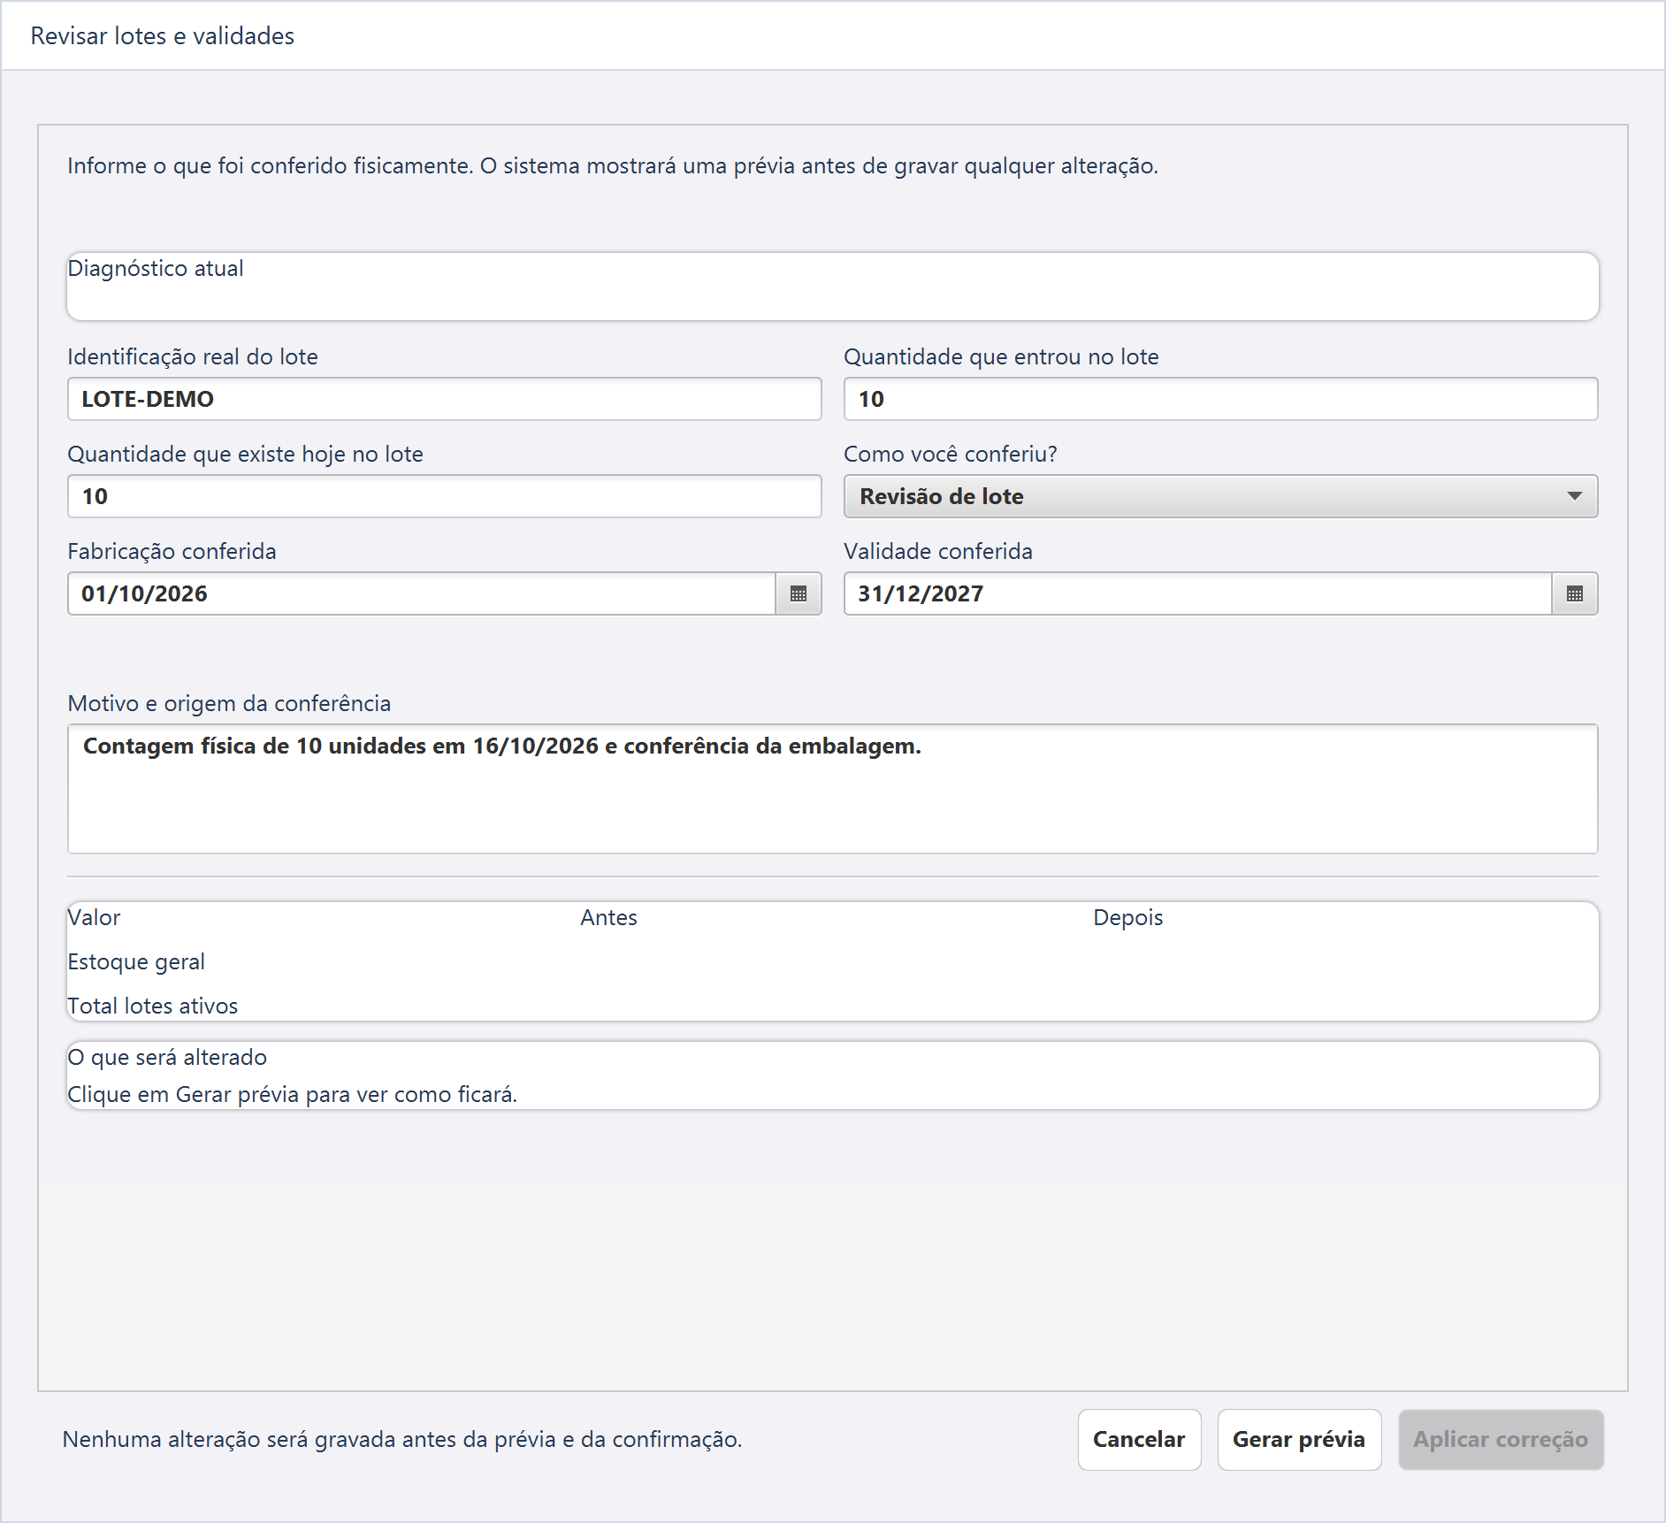This screenshot has height=1523, width=1666.
Task: Click the 'Revisar lotes e validades' title
Action: (163, 35)
